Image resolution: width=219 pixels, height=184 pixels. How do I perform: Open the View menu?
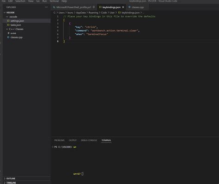pyautogui.click(x=30, y=1)
